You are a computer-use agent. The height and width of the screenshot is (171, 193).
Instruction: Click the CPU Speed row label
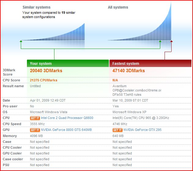tap(12, 124)
